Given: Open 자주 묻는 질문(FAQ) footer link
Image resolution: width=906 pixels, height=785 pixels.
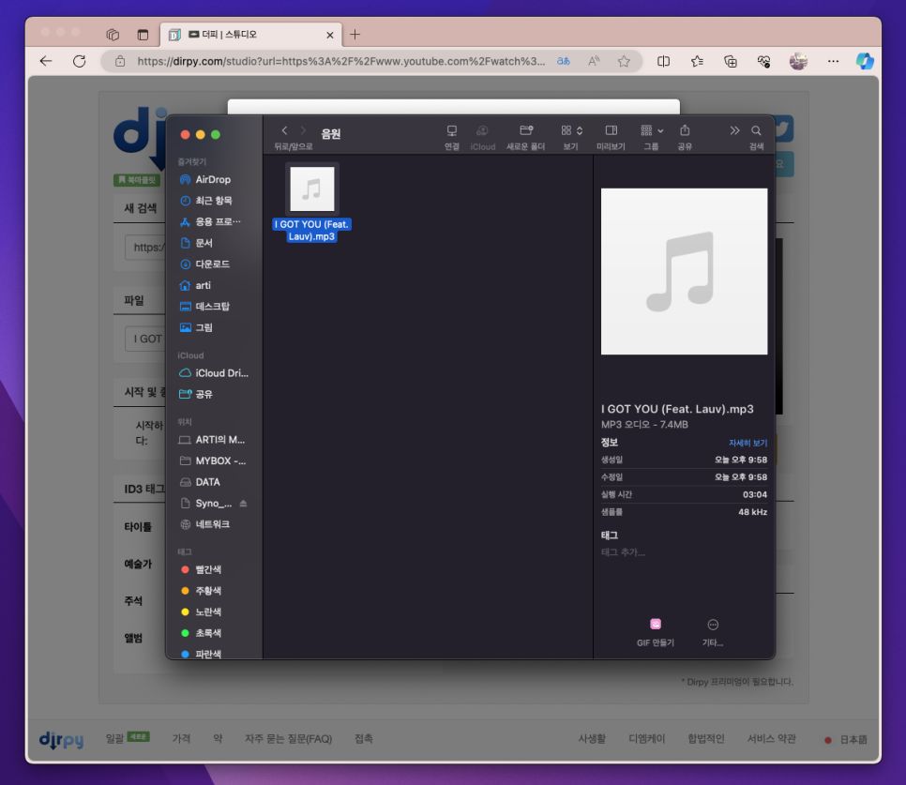Looking at the screenshot, I should click(x=288, y=739).
